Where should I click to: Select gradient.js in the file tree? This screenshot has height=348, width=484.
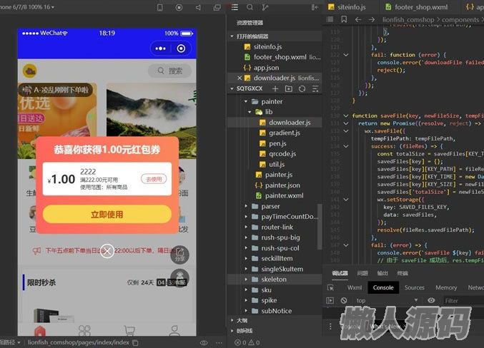(x=285, y=133)
